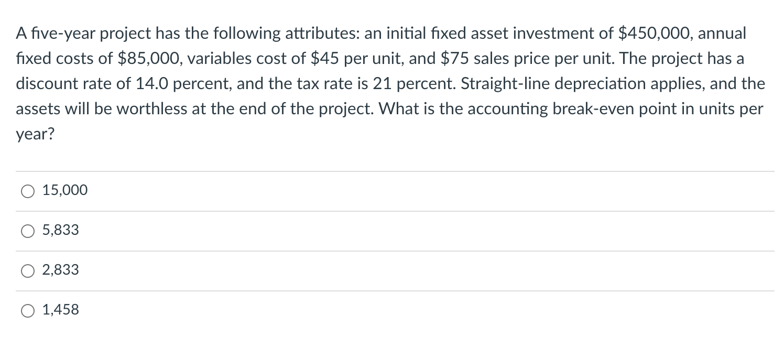The image size is (784, 347).
Task: Click the label text 5,833
Action: (60, 230)
